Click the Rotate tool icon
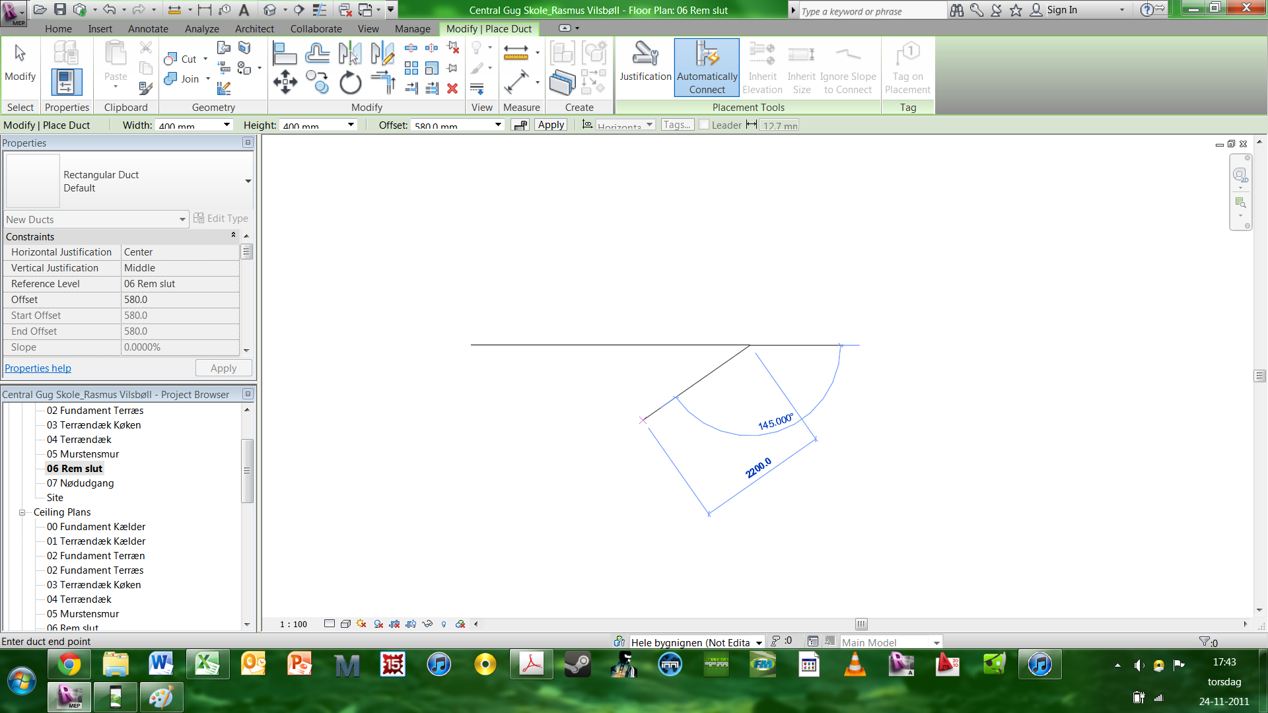 point(350,83)
